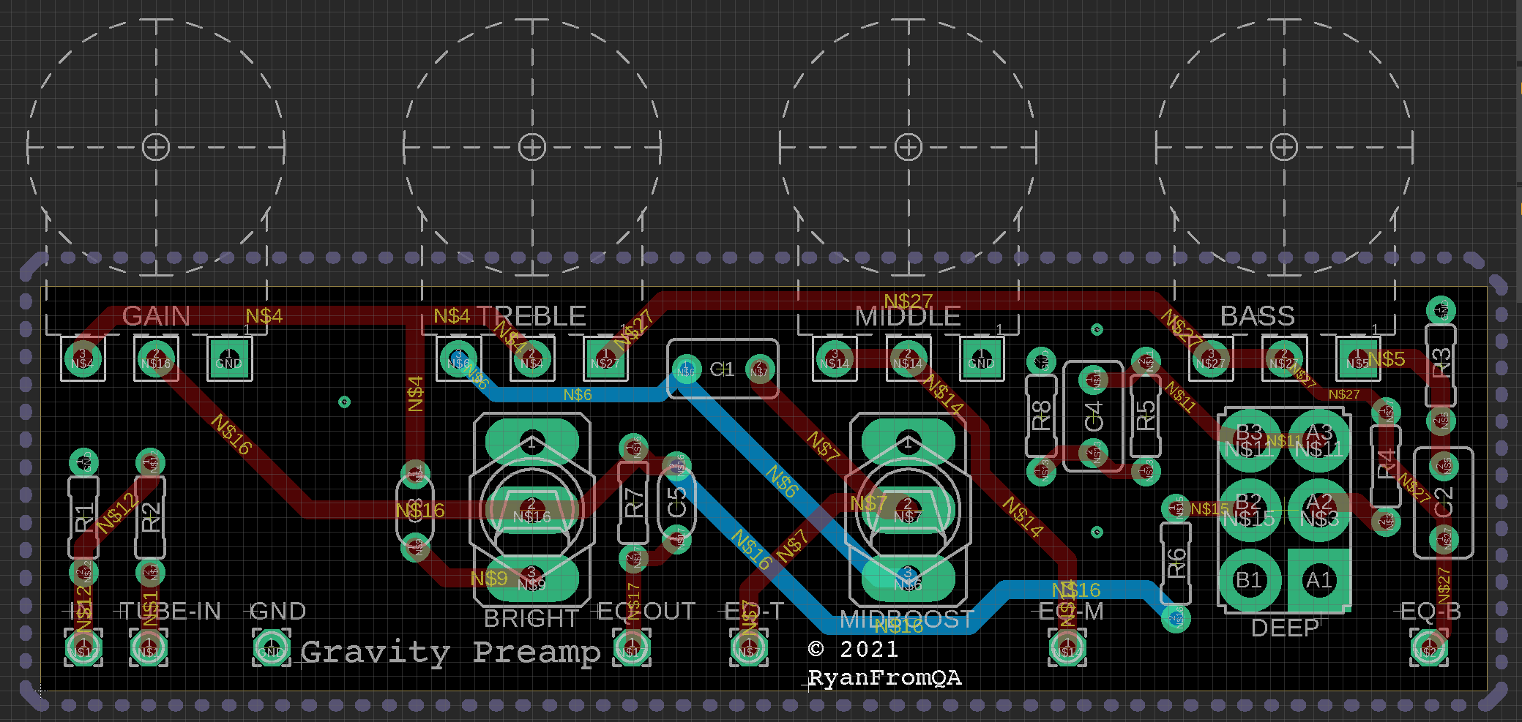Select the Gravity Preamp silkscreen text
The image size is (1522, 722).
tap(451, 652)
